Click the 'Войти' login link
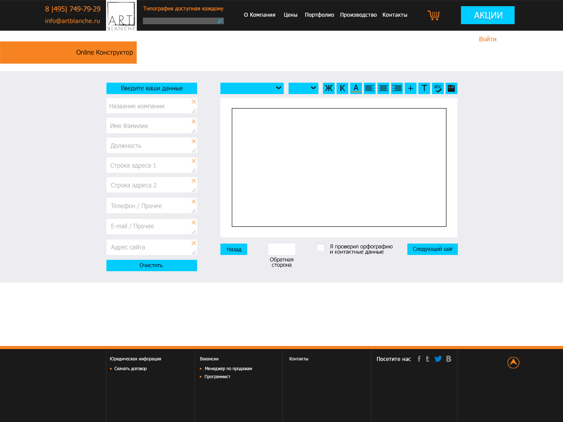 tap(488, 39)
